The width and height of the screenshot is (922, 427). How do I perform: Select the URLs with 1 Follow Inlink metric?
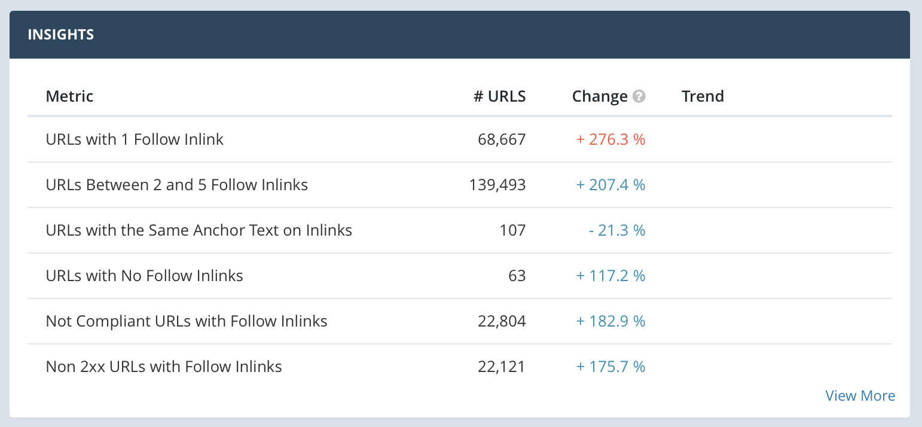coord(135,139)
